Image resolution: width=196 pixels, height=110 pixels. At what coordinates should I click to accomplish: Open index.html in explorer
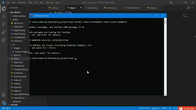pos(18,27)
